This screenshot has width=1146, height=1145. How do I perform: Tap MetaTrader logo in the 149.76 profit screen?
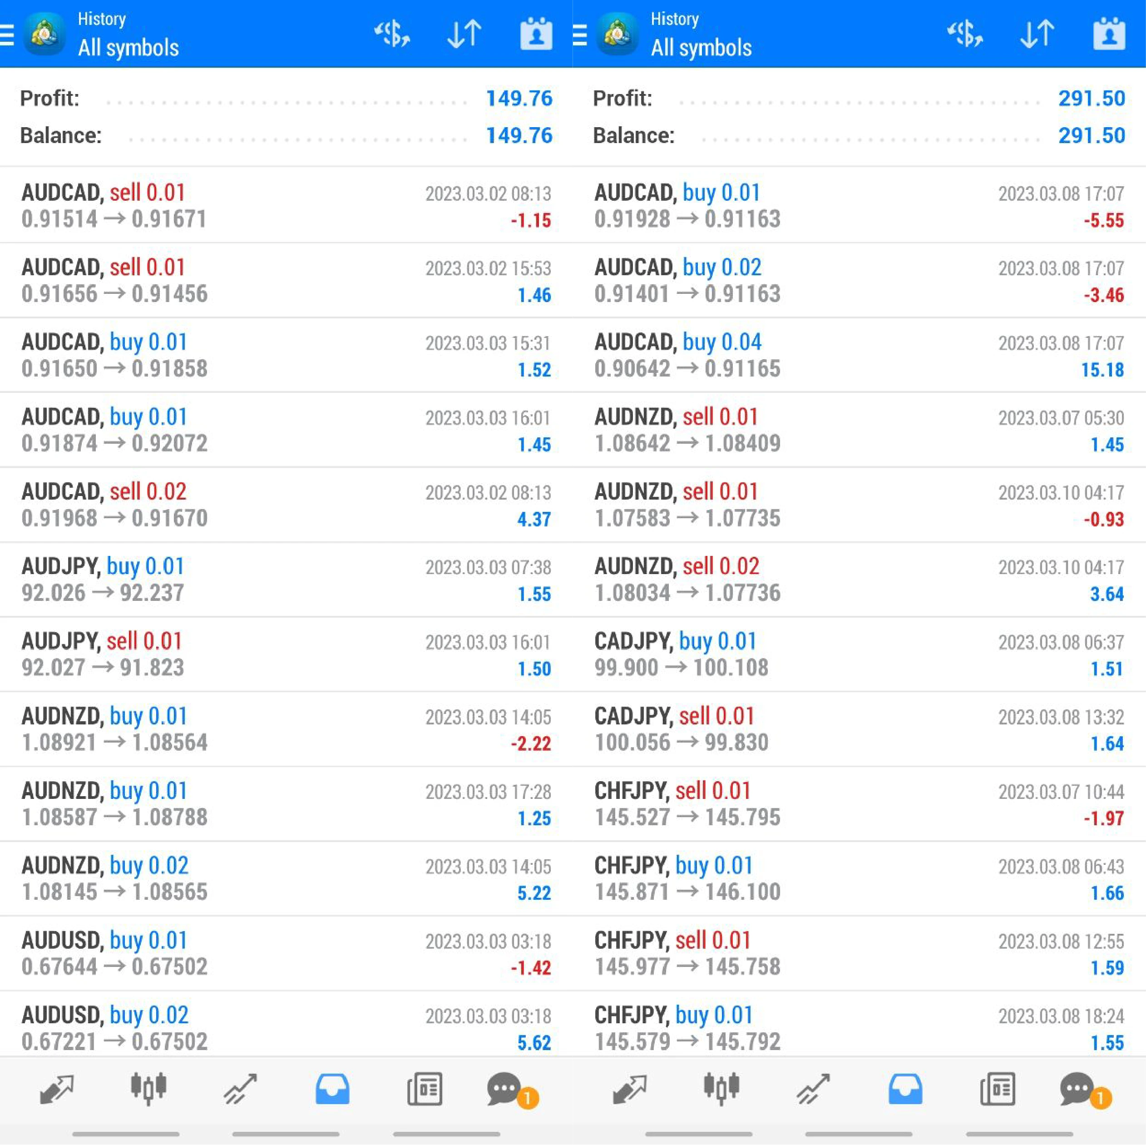pos(44,34)
